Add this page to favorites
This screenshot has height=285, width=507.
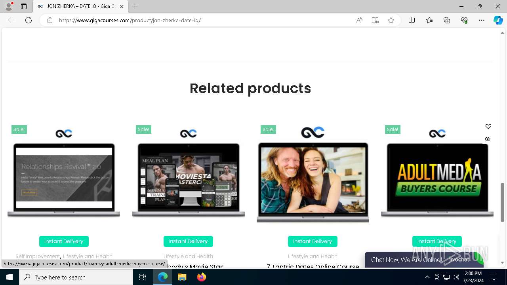click(x=391, y=20)
